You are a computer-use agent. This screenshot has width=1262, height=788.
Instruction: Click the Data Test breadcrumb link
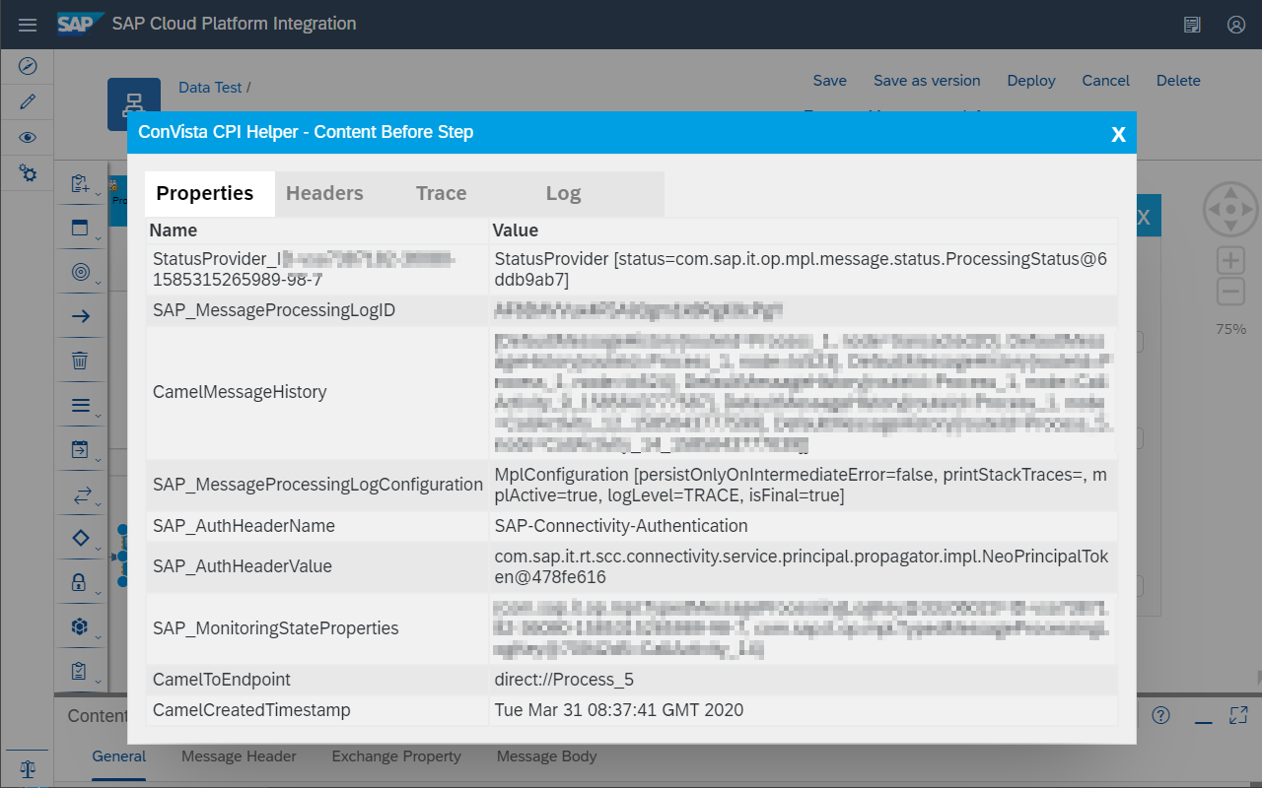click(210, 88)
